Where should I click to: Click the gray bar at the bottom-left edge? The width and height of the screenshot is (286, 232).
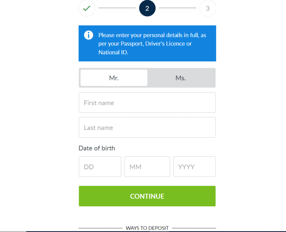[x=13, y=231]
